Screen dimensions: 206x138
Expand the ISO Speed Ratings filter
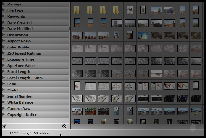pos(24,53)
